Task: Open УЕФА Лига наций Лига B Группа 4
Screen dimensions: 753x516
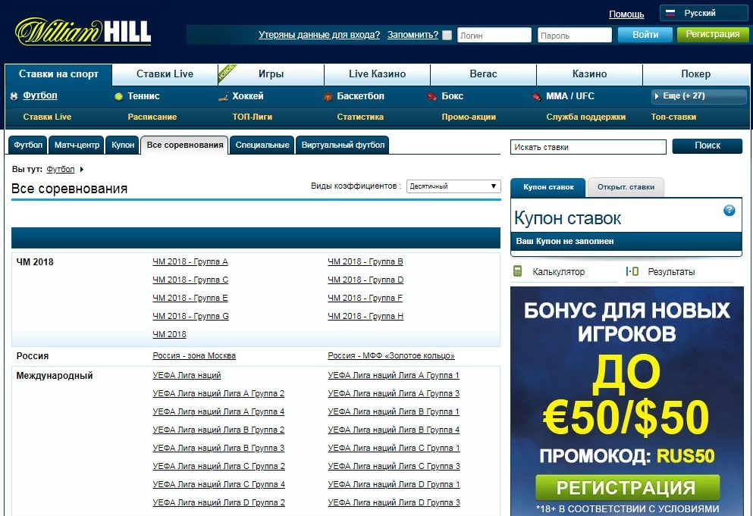Action: click(394, 430)
